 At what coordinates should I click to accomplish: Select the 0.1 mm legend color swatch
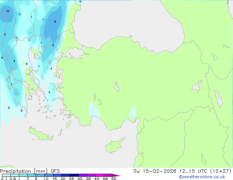[6, 175]
